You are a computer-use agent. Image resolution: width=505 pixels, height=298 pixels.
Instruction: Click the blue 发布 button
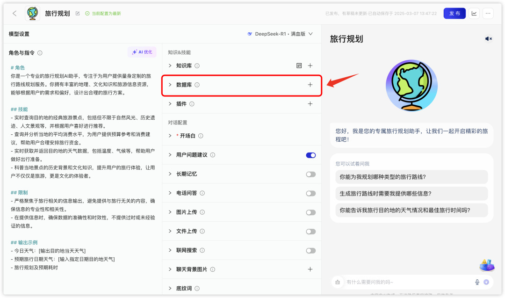[454, 13]
